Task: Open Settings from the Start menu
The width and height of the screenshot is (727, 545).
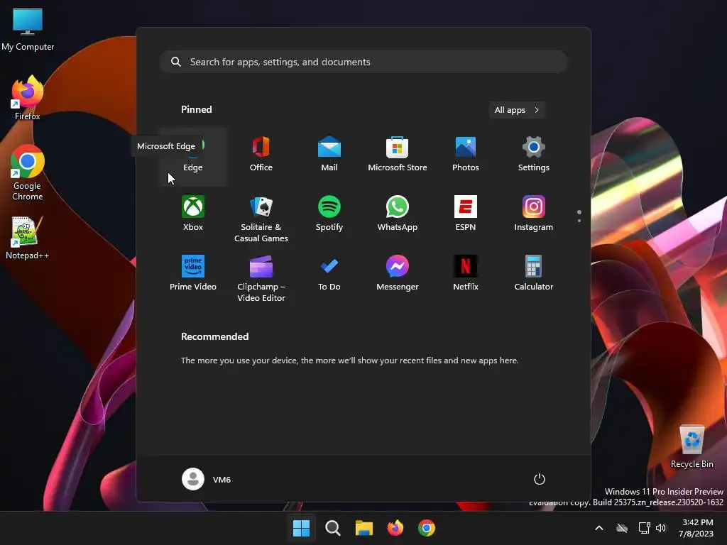Action: point(534,155)
